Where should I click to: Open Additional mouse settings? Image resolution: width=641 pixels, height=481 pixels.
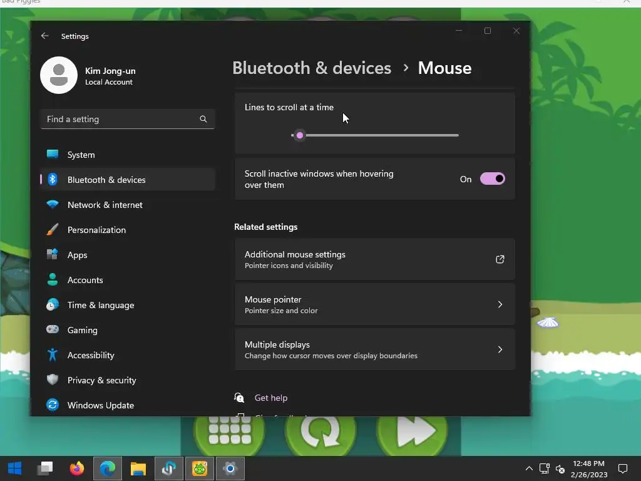374,259
